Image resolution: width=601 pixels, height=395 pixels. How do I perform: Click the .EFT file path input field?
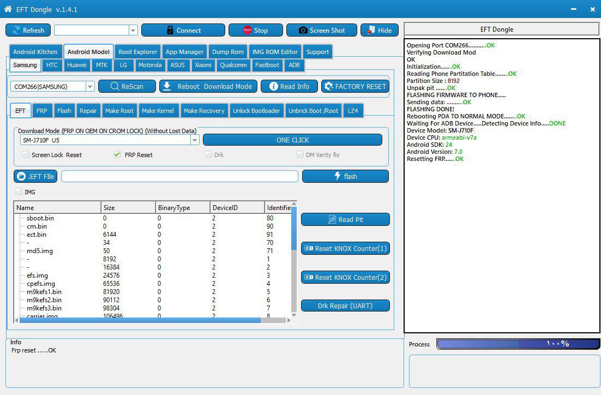pyautogui.click(x=179, y=176)
